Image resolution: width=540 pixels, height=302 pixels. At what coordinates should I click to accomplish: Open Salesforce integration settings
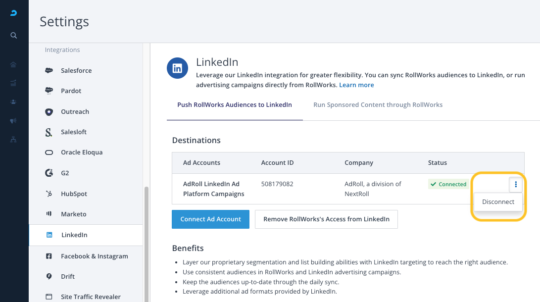(x=76, y=71)
